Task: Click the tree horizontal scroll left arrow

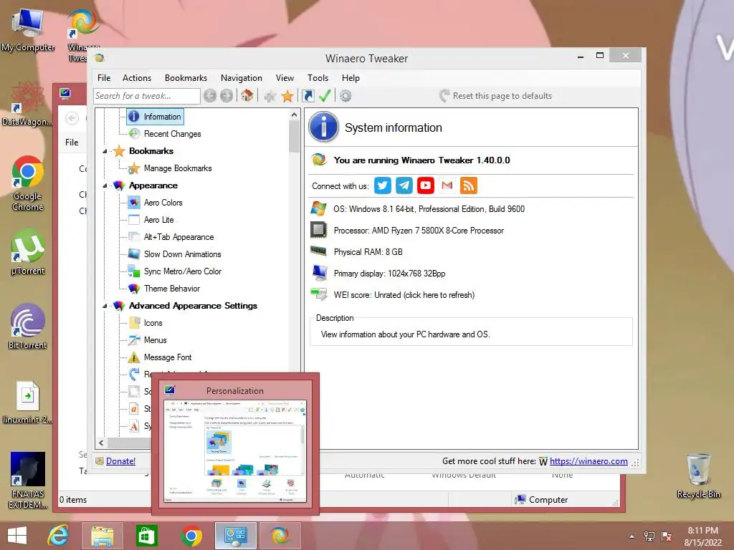Action: [x=102, y=443]
